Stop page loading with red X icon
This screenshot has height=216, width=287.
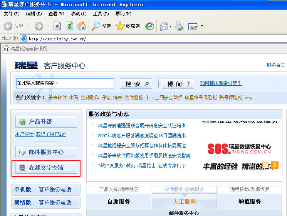[57, 26]
